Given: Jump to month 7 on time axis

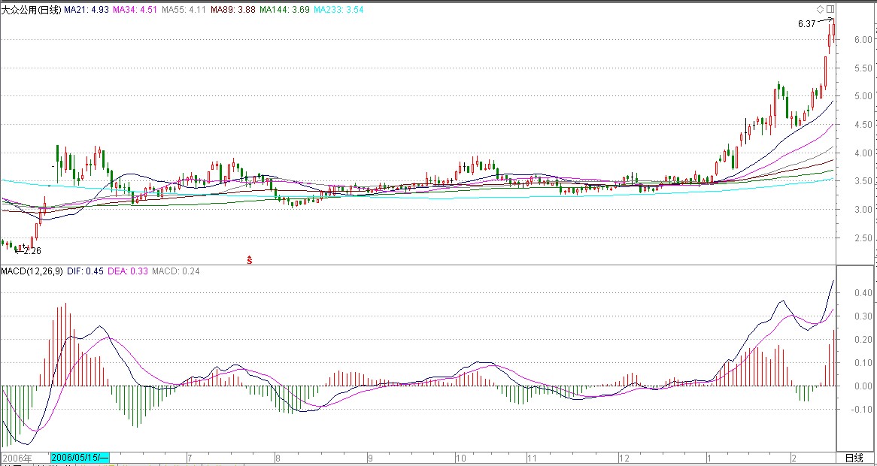Looking at the screenshot, I should 189,458.
